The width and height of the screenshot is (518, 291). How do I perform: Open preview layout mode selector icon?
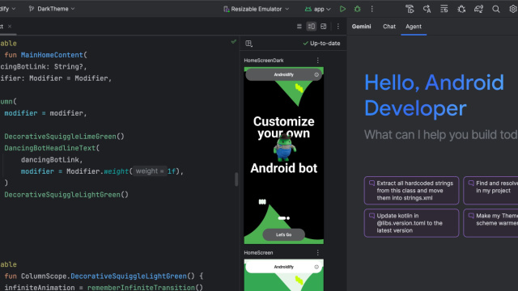click(248, 43)
